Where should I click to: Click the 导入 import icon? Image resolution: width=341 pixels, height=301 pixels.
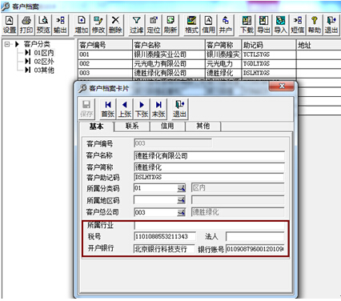[x=280, y=25]
